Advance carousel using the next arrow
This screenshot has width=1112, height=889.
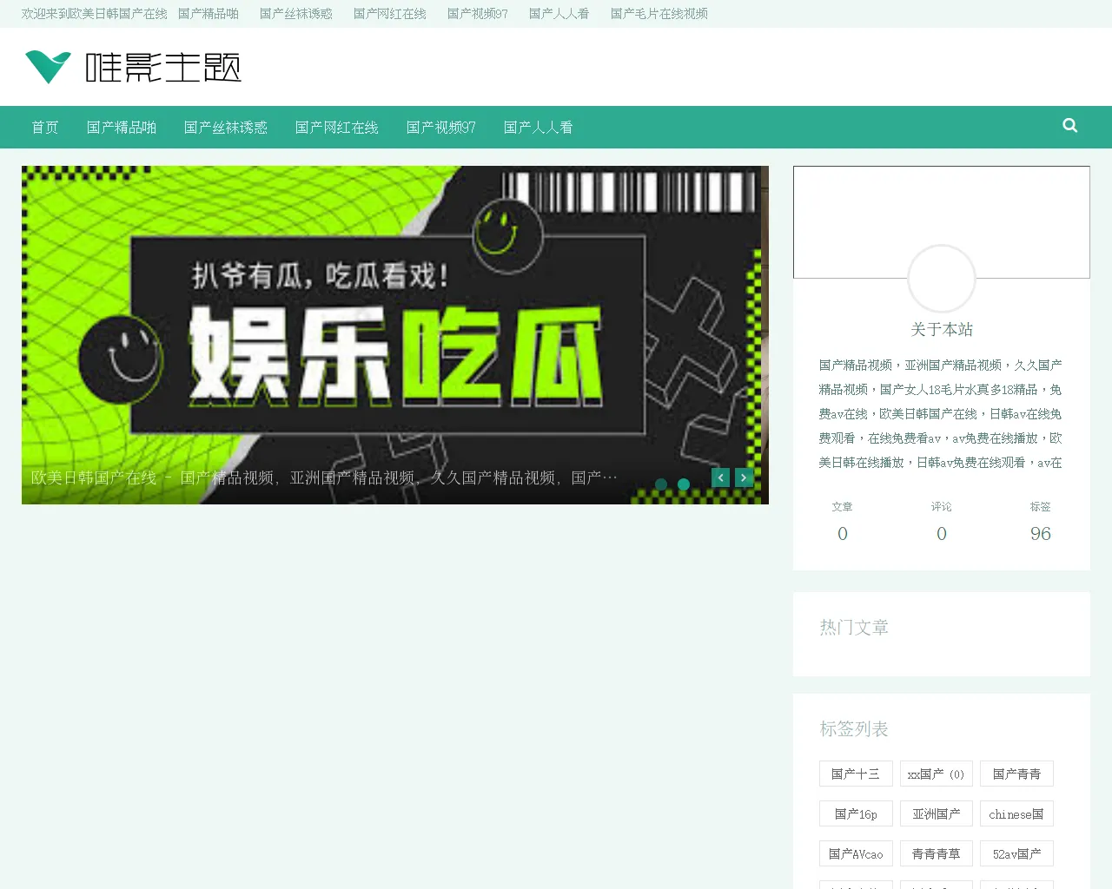[x=744, y=477]
